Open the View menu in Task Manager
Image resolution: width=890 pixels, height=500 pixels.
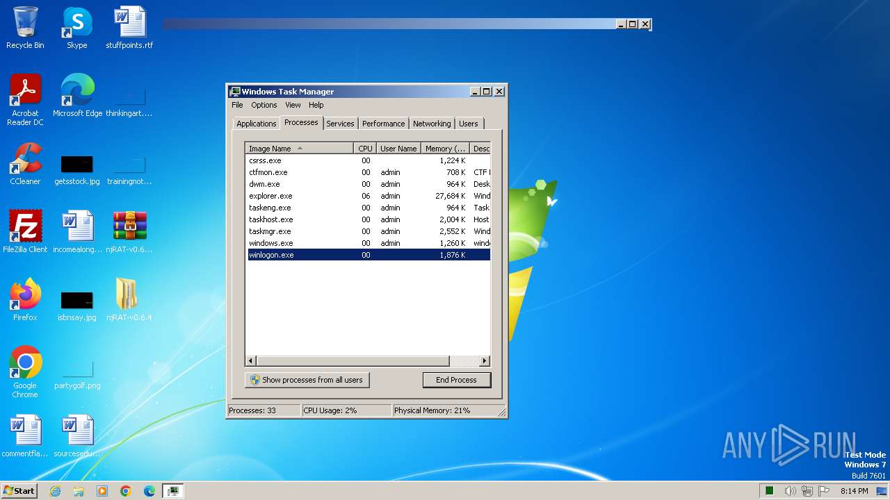click(293, 105)
